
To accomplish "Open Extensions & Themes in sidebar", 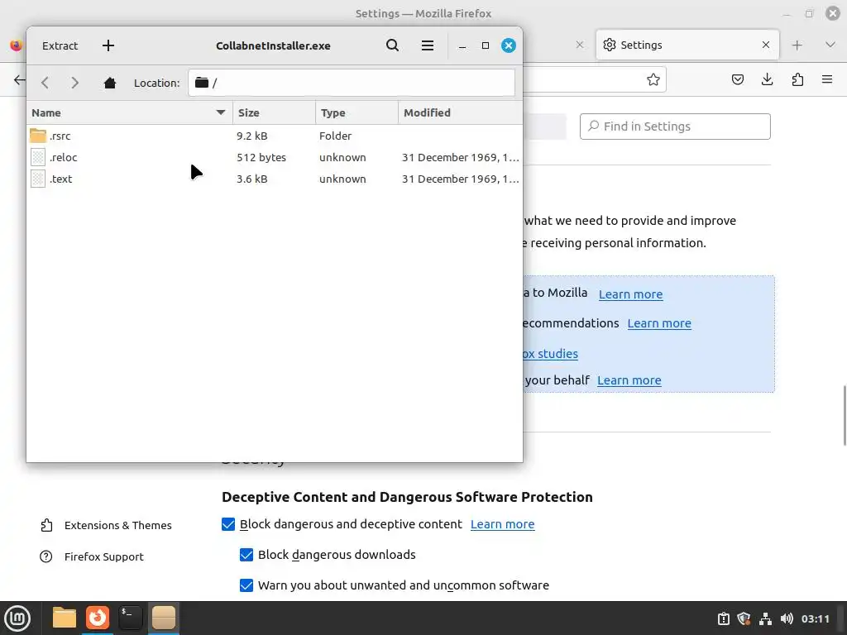I will click(x=106, y=525).
